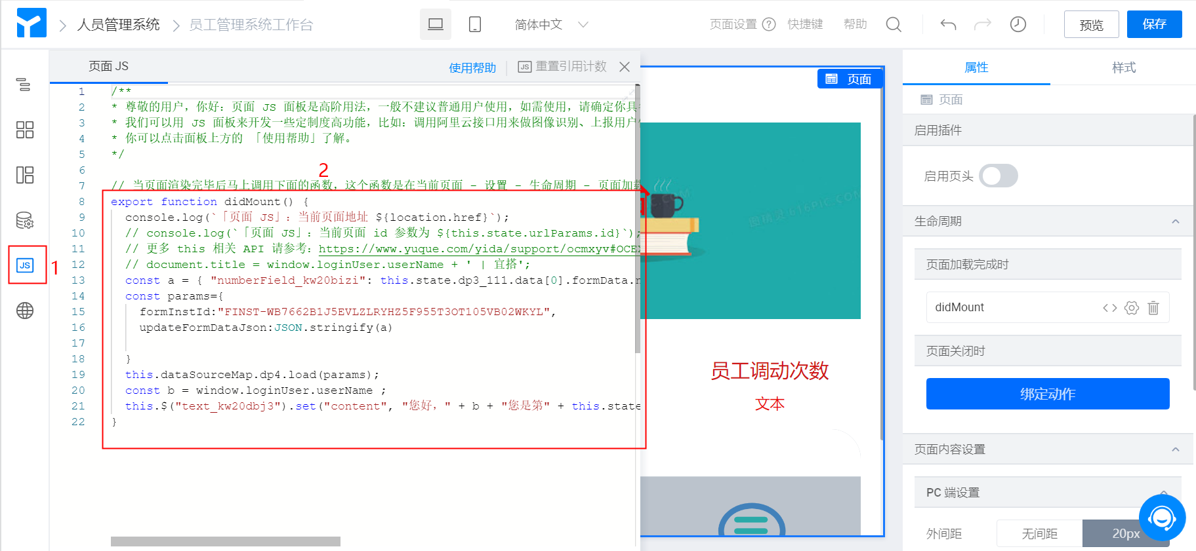Open the customer service chat bubble

pos(1162,518)
